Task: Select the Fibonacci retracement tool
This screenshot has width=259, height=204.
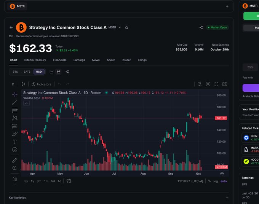Action: pyautogui.click(x=15, y=110)
